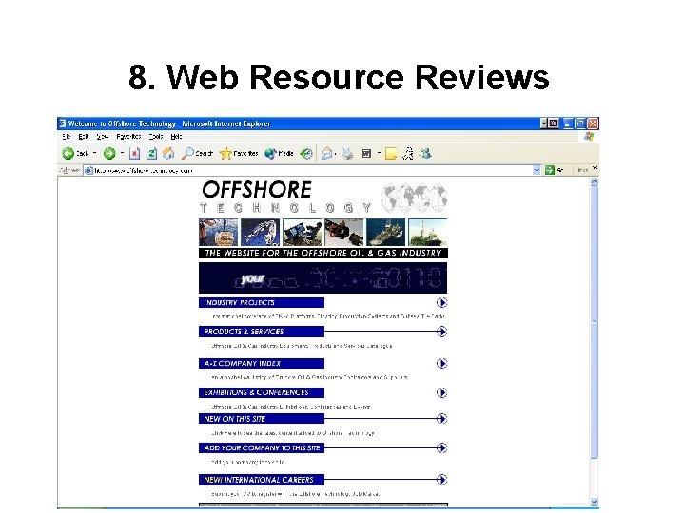The image size is (685, 513).
Task: Open the address bar dropdown arrow
Action: pos(537,170)
